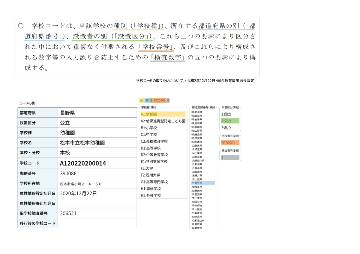Click 移行後の学校コード row label

point(37,223)
